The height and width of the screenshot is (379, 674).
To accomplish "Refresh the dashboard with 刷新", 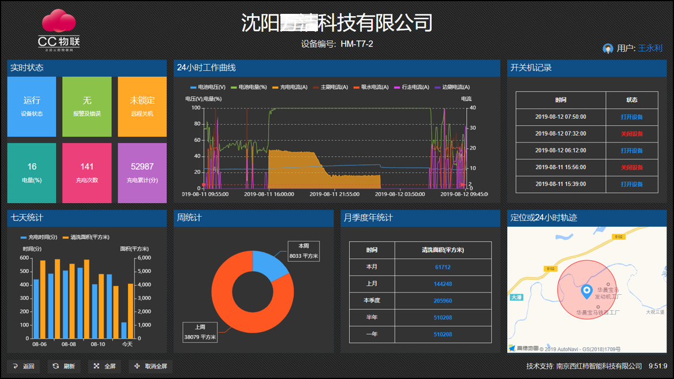I will point(63,366).
